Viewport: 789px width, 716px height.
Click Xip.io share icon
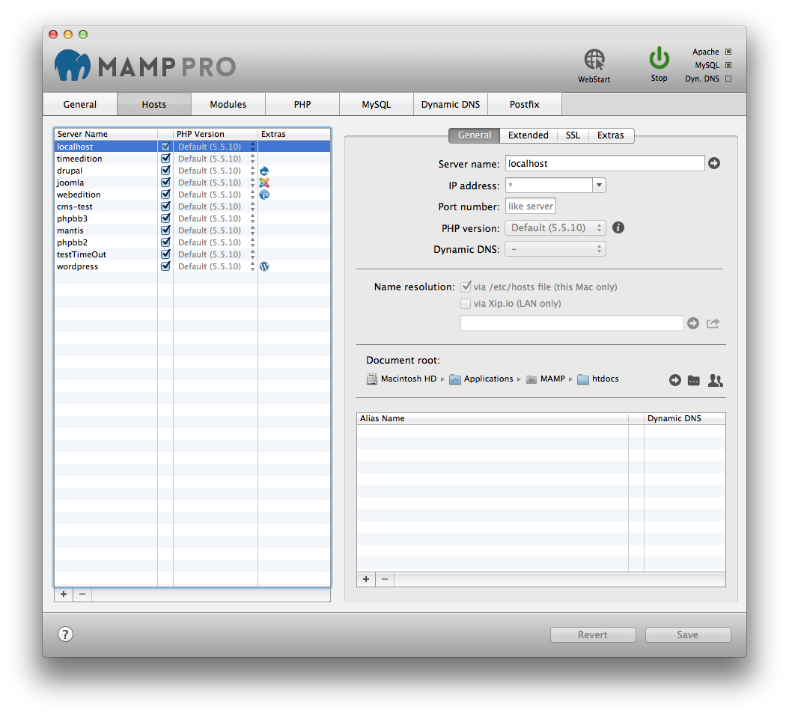pos(713,323)
